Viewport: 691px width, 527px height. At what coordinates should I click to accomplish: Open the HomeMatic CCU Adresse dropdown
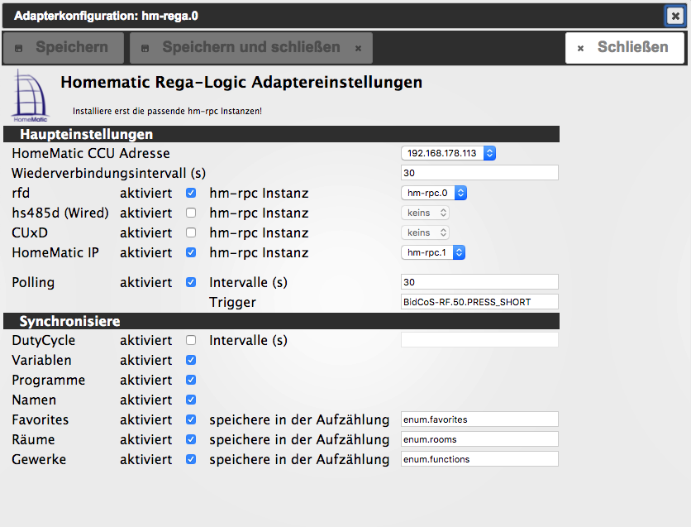click(x=448, y=153)
